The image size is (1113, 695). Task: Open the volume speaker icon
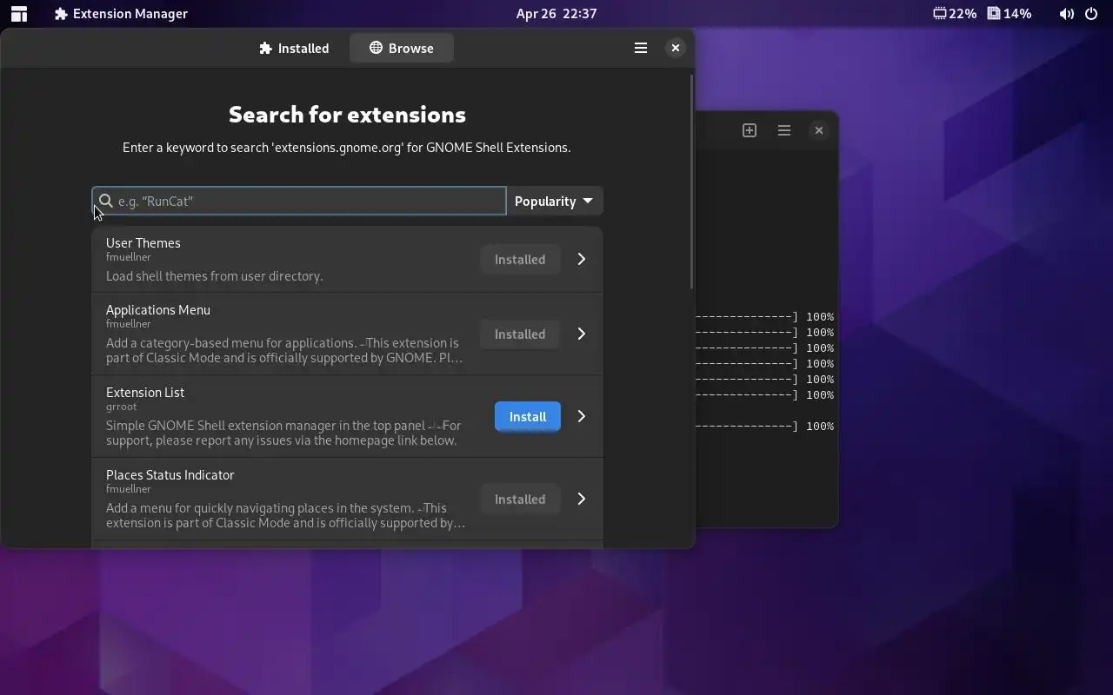(1066, 14)
